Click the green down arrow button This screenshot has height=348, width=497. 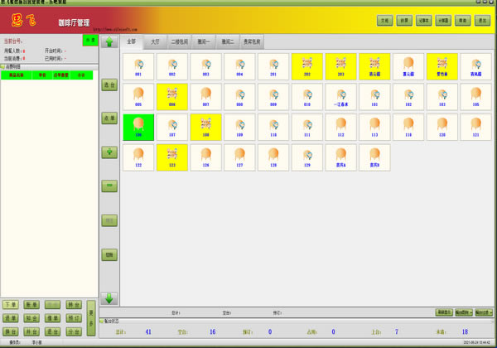tap(109, 297)
